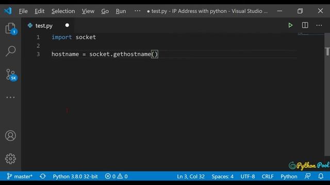330x185 pixels.
Task: Click the master* branch in status bar
Action: (x=20, y=176)
